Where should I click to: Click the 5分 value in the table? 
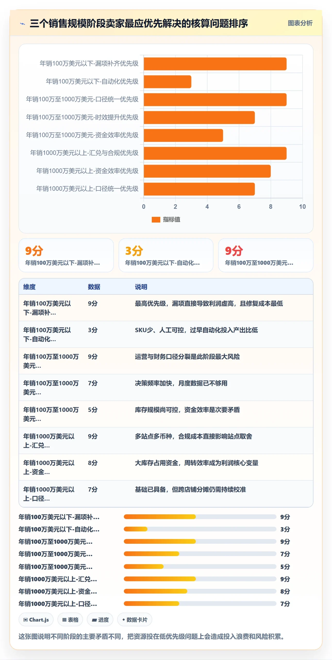[x=93, y=410]
